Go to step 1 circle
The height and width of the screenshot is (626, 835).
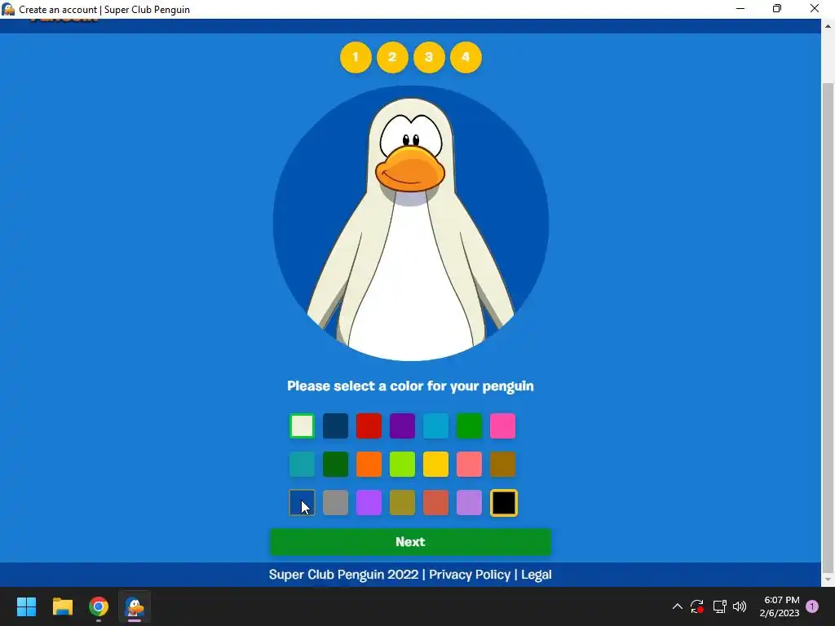pyautogui.click(x=356, y=57)
